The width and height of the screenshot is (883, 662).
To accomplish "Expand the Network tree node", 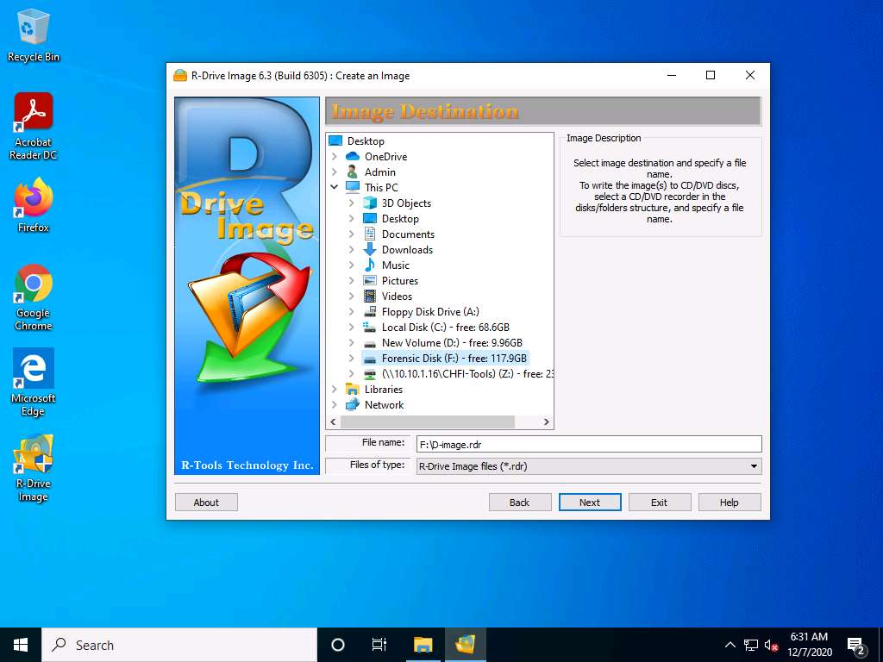I will [x=335, y=404].
